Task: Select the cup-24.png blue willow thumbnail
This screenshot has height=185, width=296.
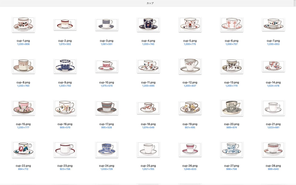Action: click(x=107, y=149)
